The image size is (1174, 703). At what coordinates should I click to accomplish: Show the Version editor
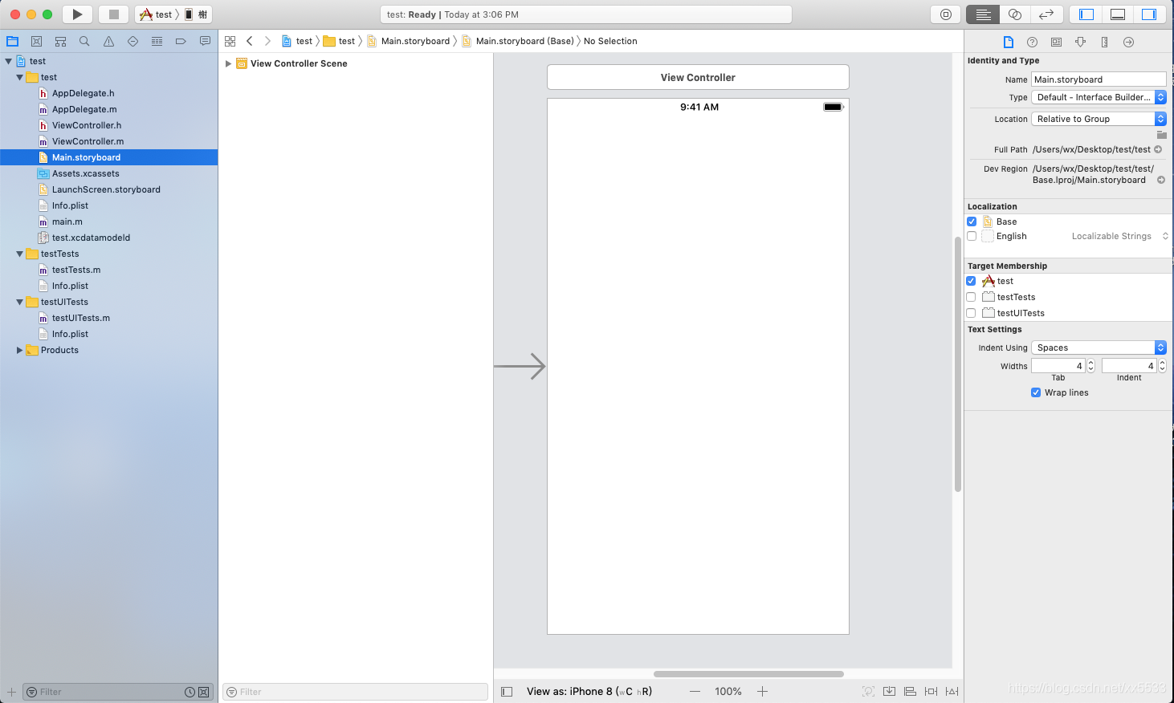click(1046, 14)
